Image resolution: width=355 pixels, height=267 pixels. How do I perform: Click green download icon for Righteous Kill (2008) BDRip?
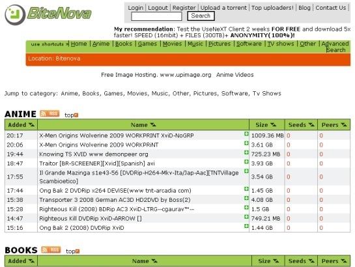click(246, 207)
